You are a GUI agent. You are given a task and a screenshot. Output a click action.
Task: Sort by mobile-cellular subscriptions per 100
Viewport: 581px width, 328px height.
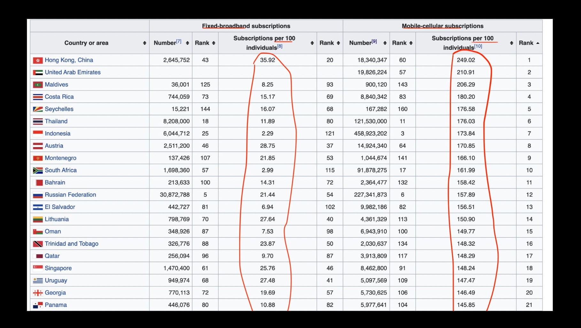pos(512,43)
